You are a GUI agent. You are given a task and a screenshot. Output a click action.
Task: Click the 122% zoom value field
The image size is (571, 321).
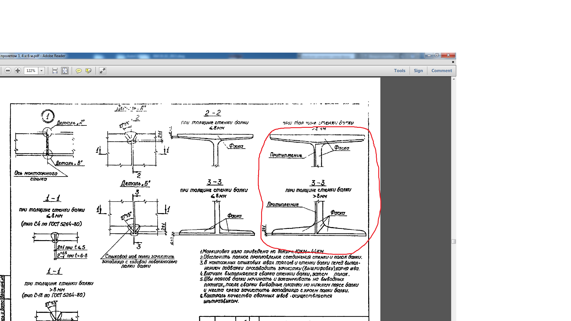pos(31,71)
